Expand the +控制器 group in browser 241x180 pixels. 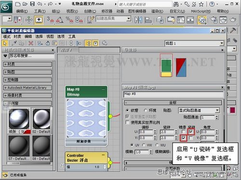click(27, 80)
